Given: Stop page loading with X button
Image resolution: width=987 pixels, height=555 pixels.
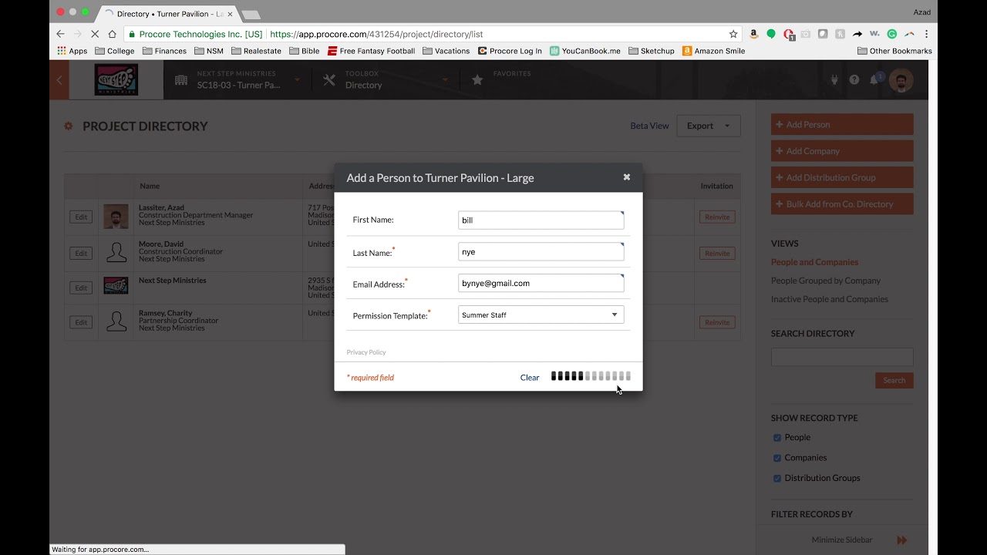Looking at the screenshot, I should pos(95,34).
